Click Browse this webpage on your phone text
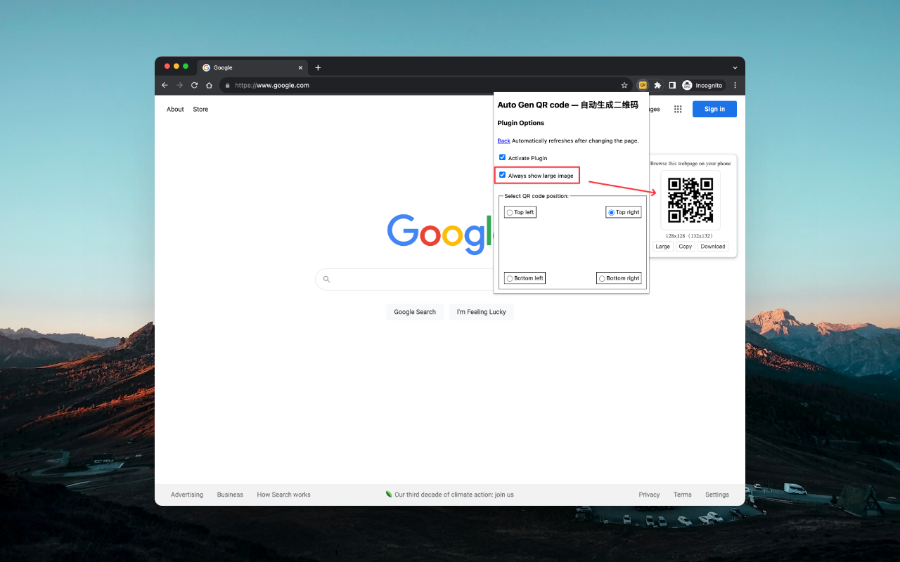Screen dimensions: 900x562 click(690, 163)
